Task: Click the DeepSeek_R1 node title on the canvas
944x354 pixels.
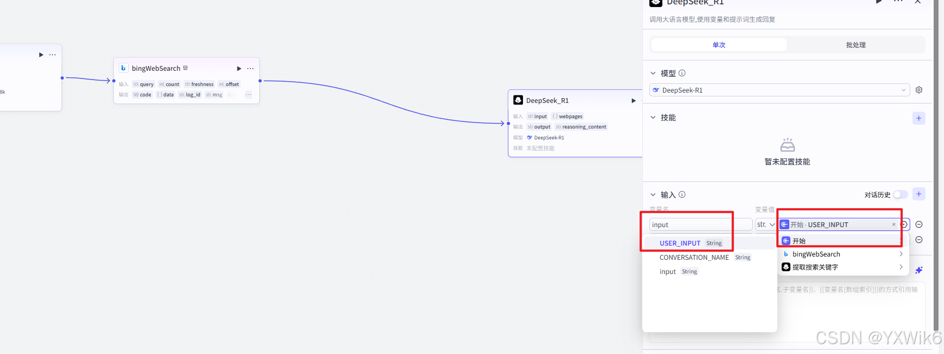Action: [x=547, y=101]
